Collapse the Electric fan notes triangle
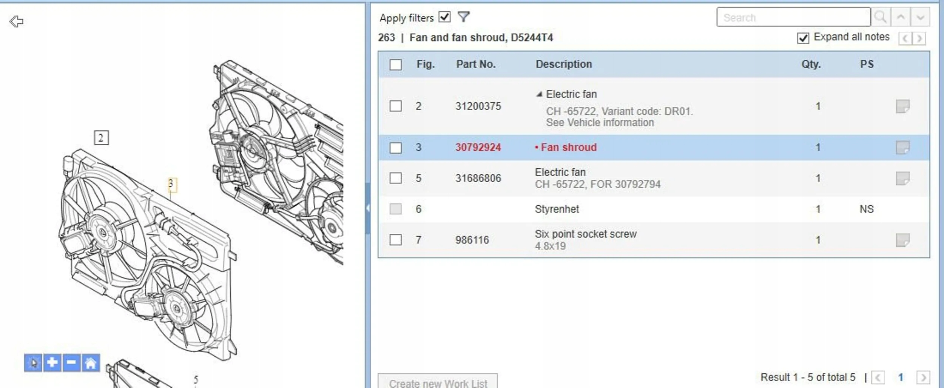Screen dimensions: 944x388 (x=539, y=94)
